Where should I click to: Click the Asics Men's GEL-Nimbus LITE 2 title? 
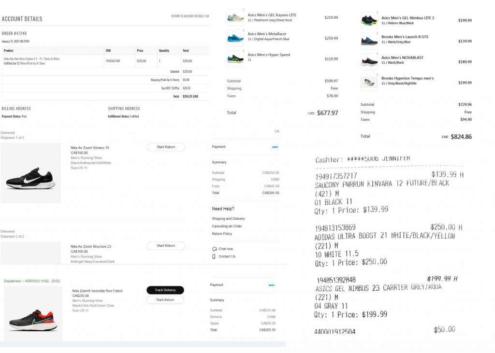408,18
